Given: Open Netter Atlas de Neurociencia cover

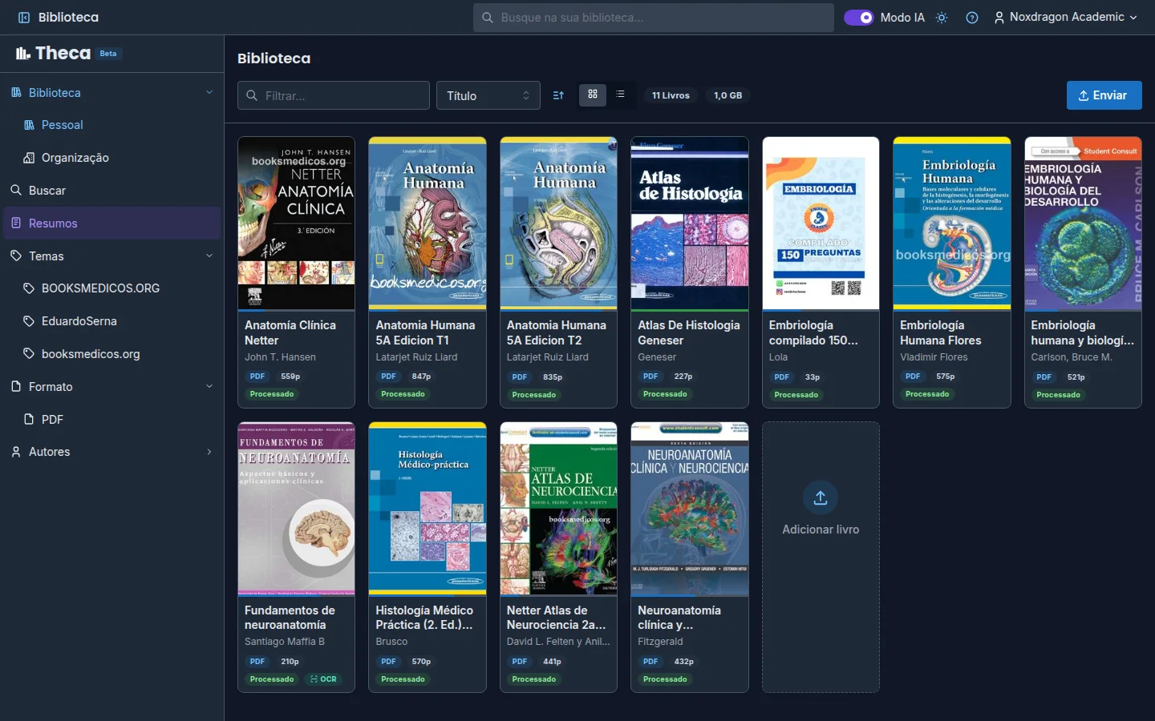Looking at the screenshot, I should (558, 509).
